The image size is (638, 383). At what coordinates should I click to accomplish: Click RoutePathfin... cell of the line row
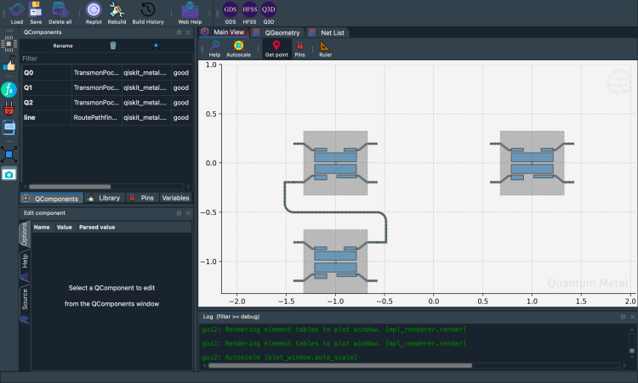(x=97, y=117)
